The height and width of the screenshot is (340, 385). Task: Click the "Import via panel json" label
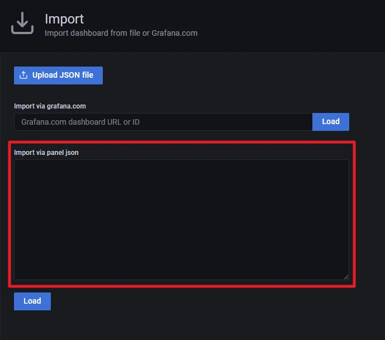(46, 152)
